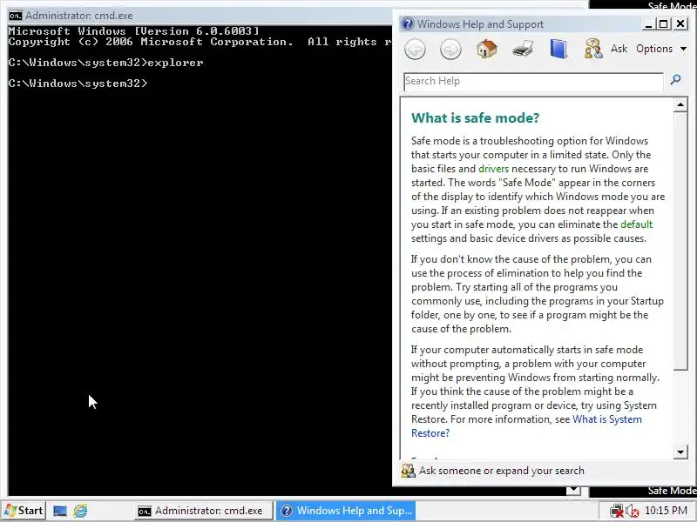Click the Ask toolbar label
697x522 pixels.
click(x=619, y=49)
